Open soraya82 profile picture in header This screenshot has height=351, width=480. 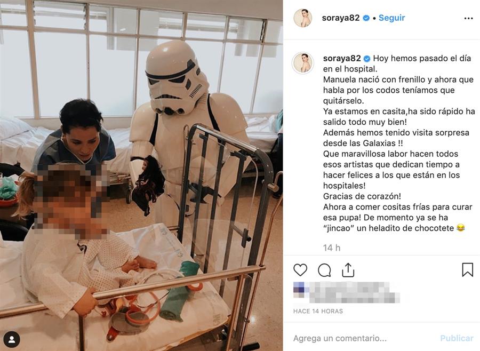[303, 18]
